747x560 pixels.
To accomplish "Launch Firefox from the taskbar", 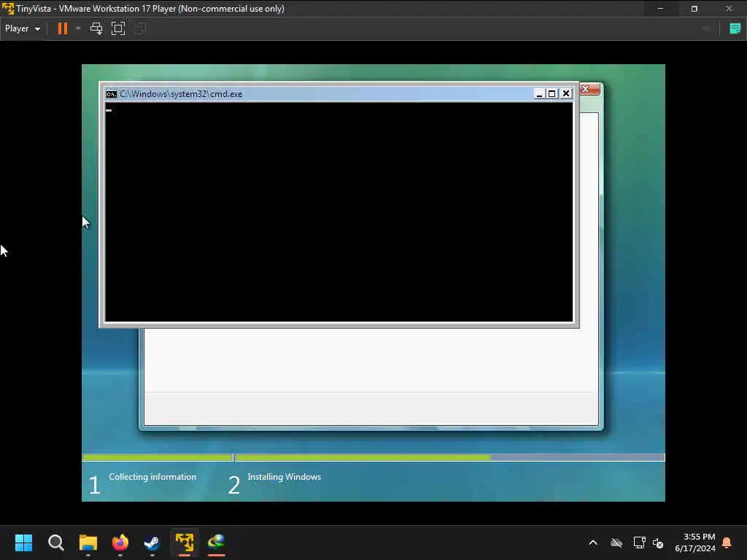I will point(120,542).
